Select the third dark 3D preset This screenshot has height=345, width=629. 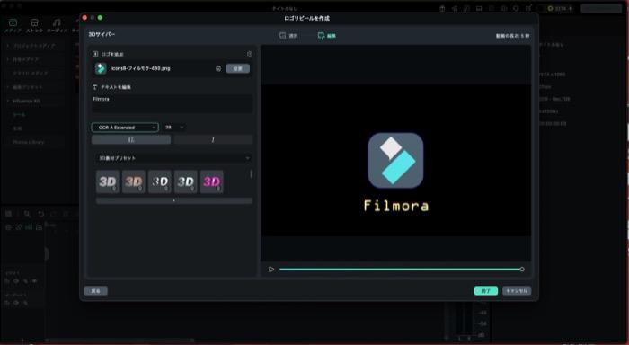(x=160, y=181)
